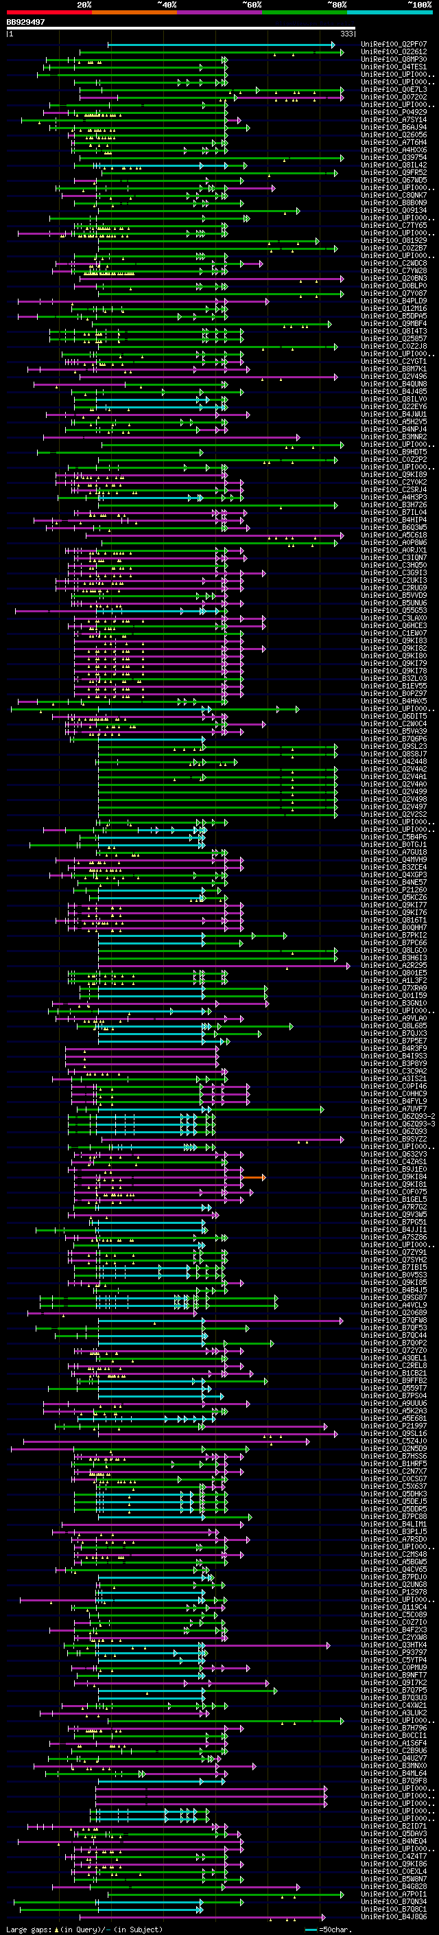The width and height of the screenshot is (439, 1935).
Task: Select label UniRef100_Q39754
Action: (x=393, y=157)
